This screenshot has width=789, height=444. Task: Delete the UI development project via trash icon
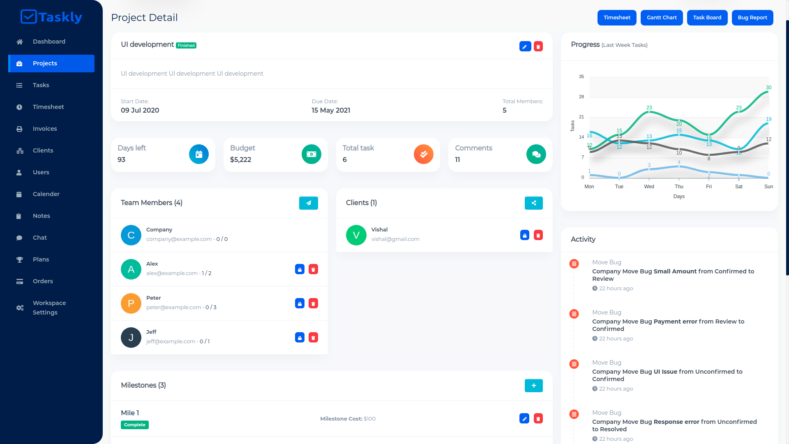[x=538, y=46]
